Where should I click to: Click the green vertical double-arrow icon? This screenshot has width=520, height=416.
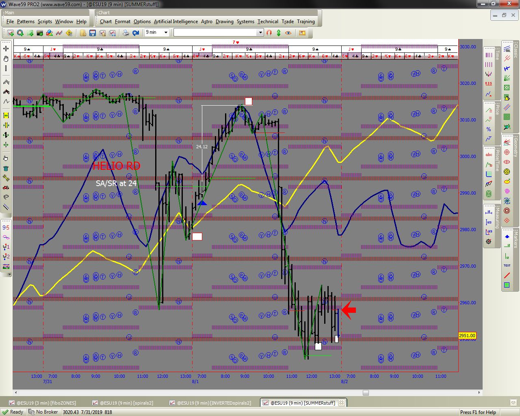click(279, 33)
